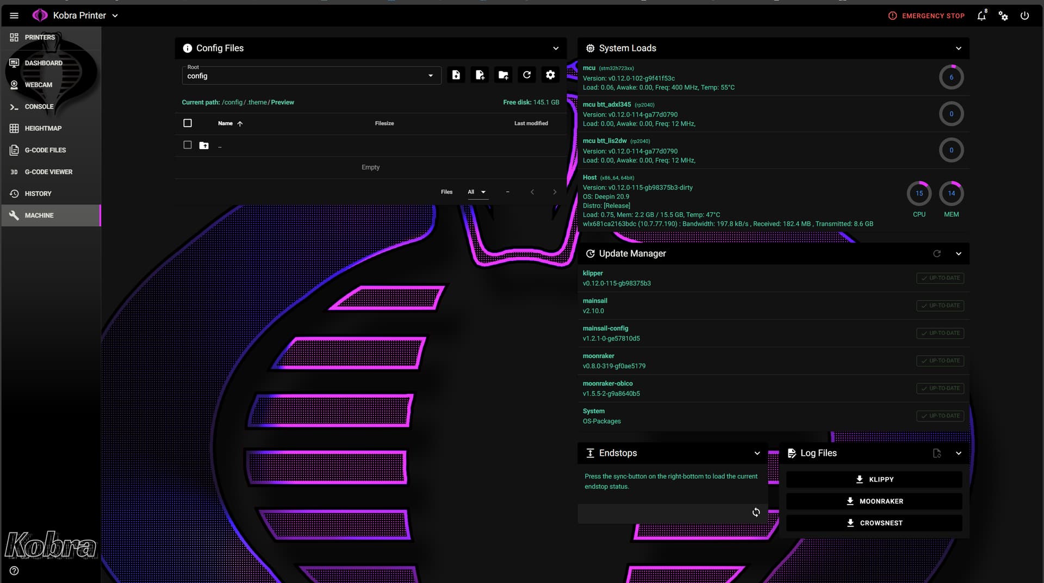The width and height of the screenshot is (1044, 583).
Task: Click the Log Files rollover icon
Action: 937,453
